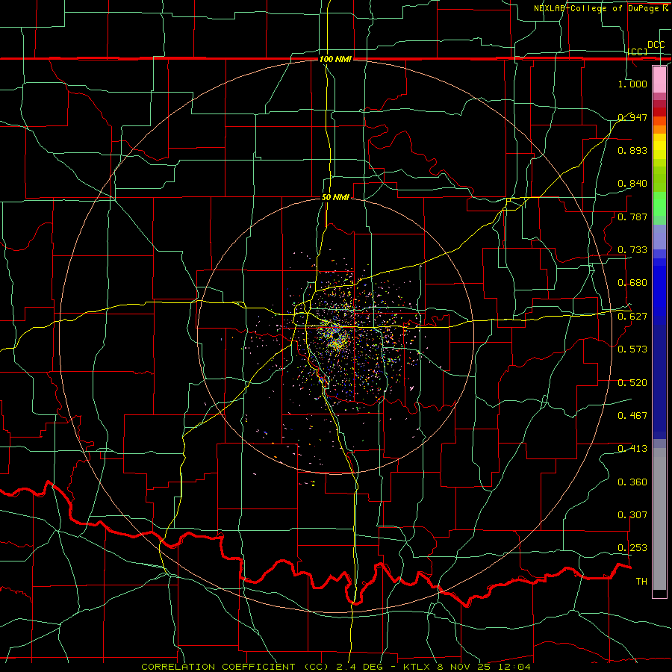The height and width of the screenshot is (672, 672).
Task: Click the 0.573 scale value
Action: (x=632, y=349)
